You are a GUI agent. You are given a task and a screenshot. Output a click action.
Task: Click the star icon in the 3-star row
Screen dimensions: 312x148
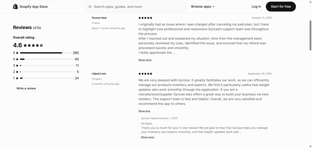point(17,65)
